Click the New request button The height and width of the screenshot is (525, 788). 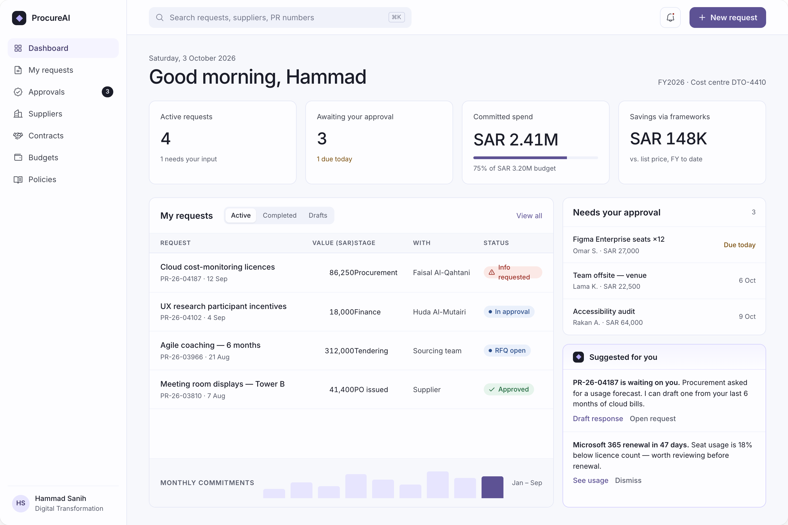click(x=727, y=17)
